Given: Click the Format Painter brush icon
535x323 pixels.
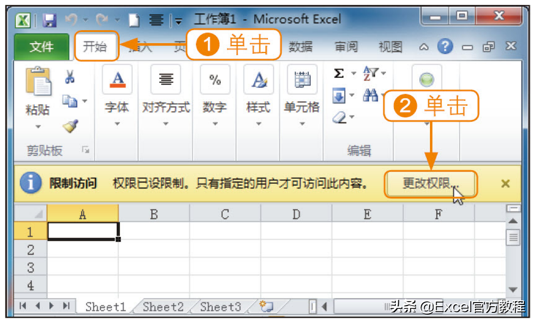Looking at the screenshot, I should pyautogui.click(x=70, y=126).
